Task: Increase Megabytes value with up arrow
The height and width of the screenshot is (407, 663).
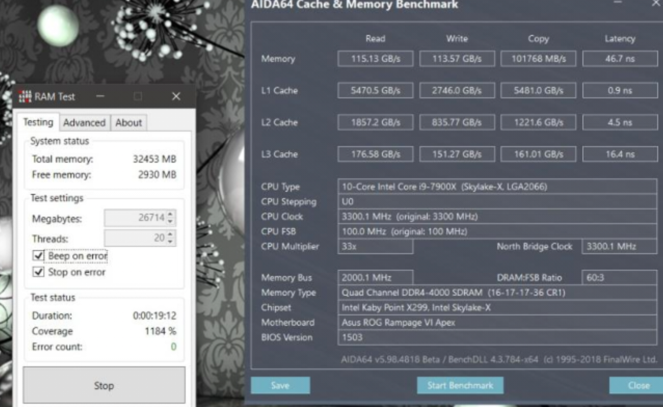Action: (171, 214)
